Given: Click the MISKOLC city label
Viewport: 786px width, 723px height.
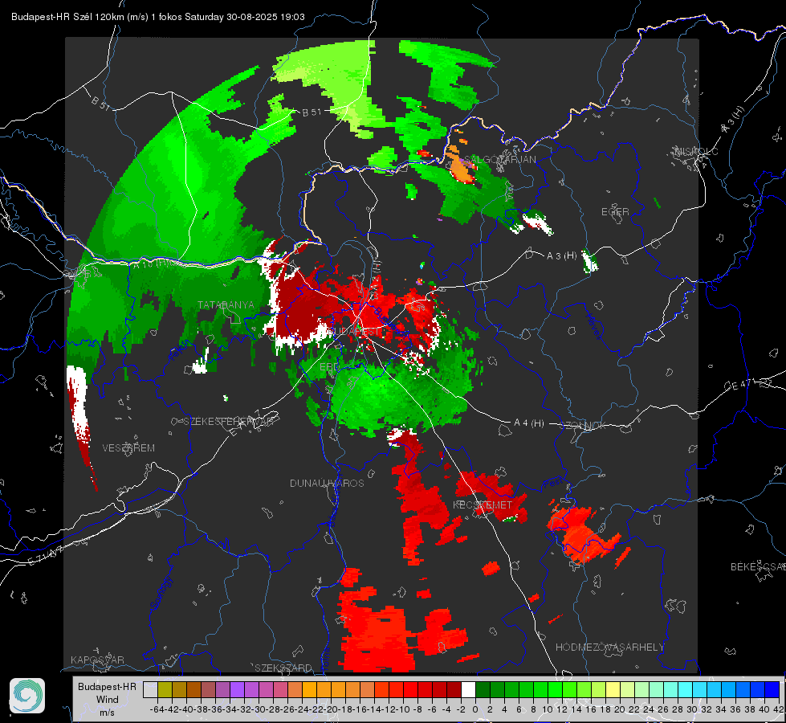Looking at the screenshot, I should click(696, 151).
